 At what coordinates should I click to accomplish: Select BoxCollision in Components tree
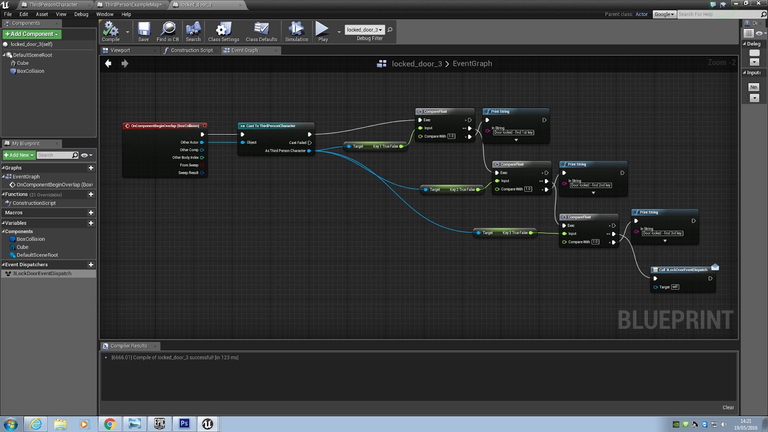pyautogui.click(x=30, y=71)
